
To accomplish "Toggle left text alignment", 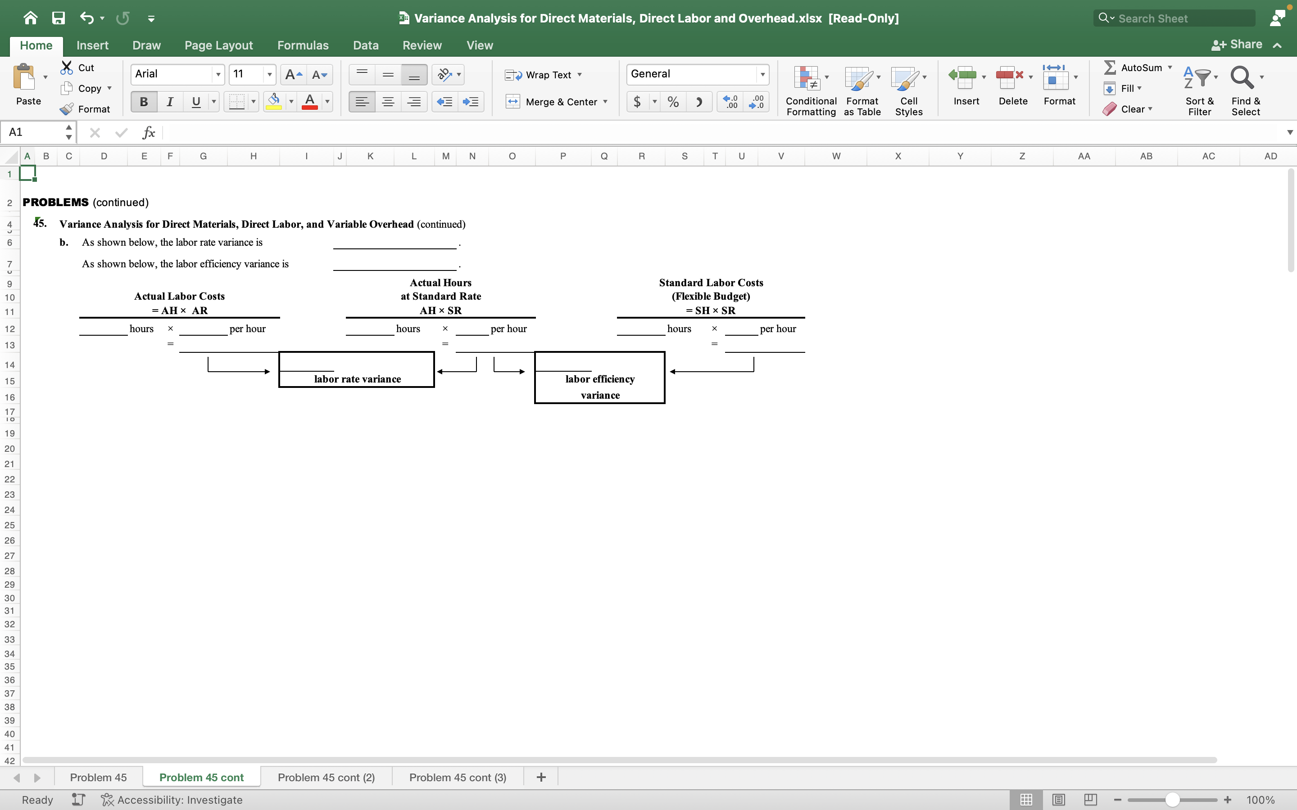I will [x=362, y=101].
